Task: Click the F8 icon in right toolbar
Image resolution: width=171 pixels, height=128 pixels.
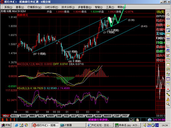Action: click(x=168, y=84)
